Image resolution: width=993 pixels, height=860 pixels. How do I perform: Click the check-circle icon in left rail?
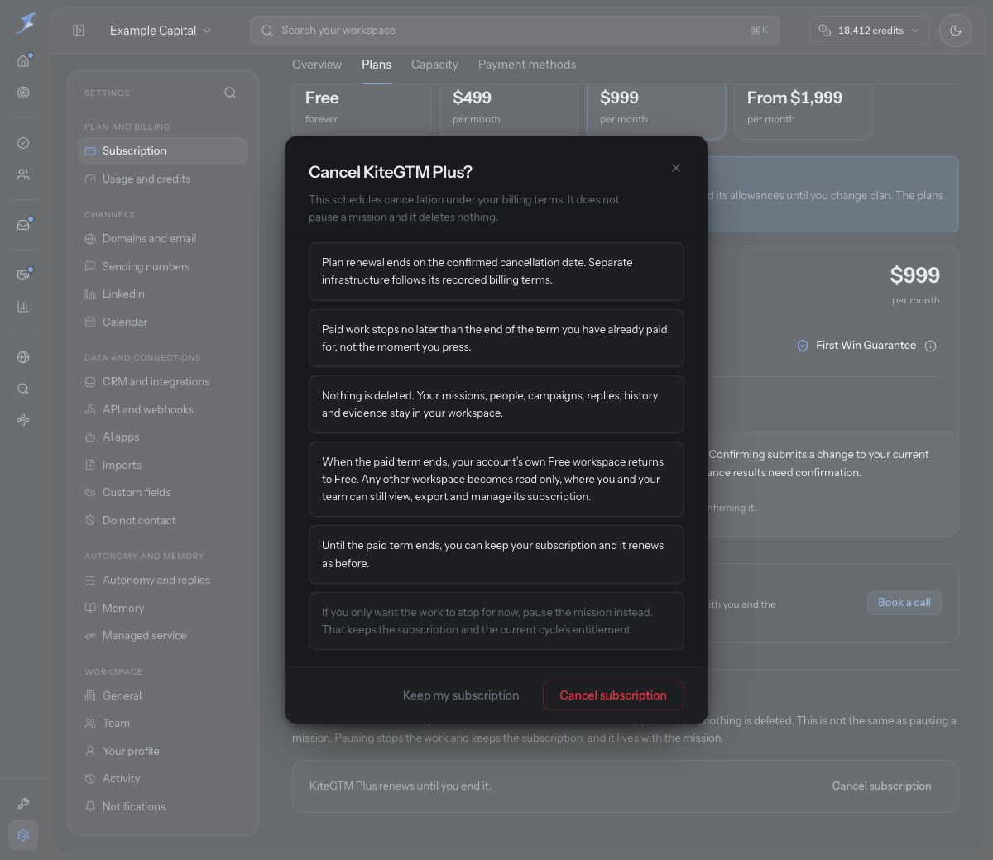[x=23, y=143]
